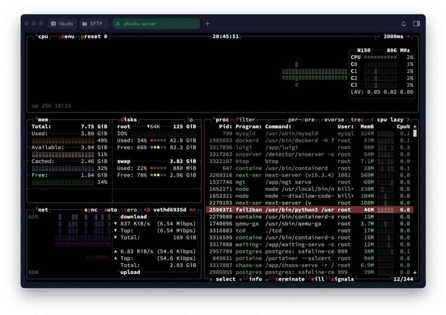This screenshot has width=446, height=315.
Task: Increase update interval with the plus sign
Action: pyautogui.click(x=409, y=37)
